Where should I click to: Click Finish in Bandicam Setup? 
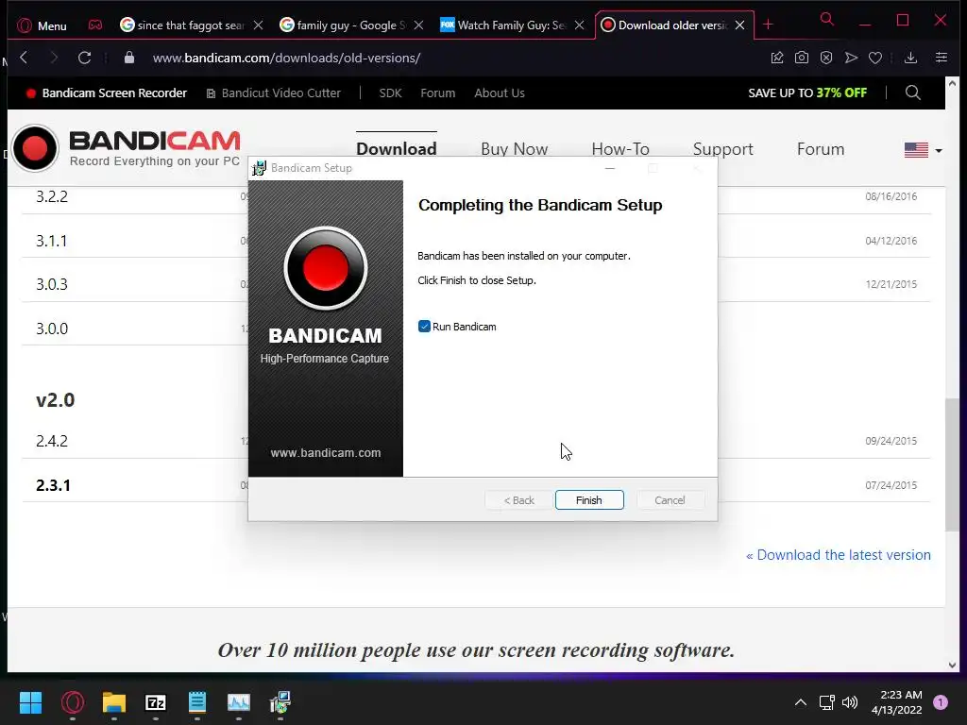click(589, 500)
